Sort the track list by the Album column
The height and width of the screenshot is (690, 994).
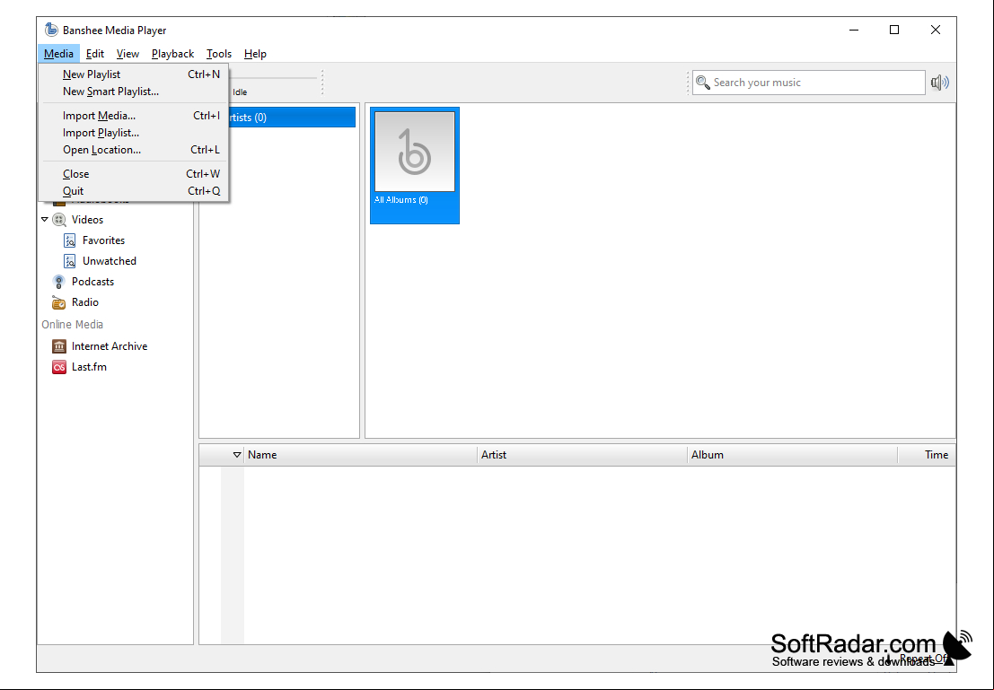[792, 455]
